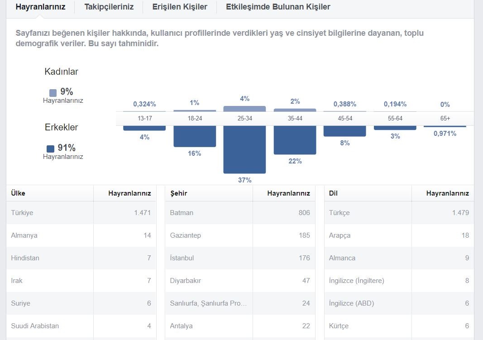Click the dark blue Erkekler legend swatch
Screen dimensions: 483x340
[51, 149]
